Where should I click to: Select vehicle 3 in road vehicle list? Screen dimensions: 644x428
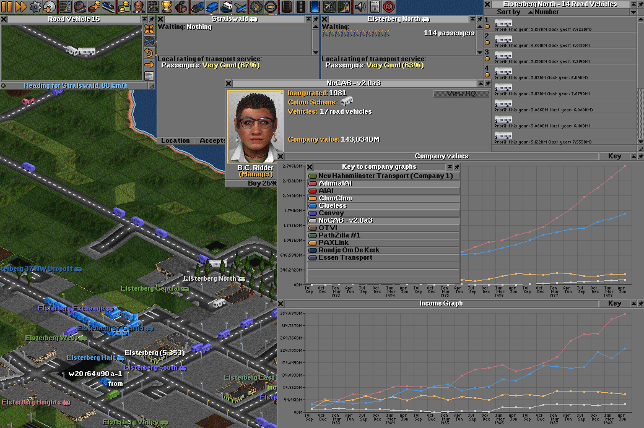click(560, 56)
